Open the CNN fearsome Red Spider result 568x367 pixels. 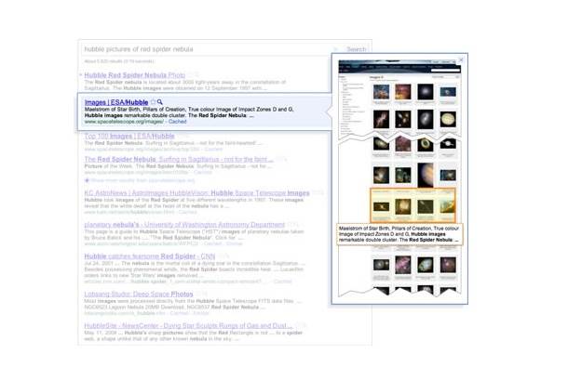point(150,256)
